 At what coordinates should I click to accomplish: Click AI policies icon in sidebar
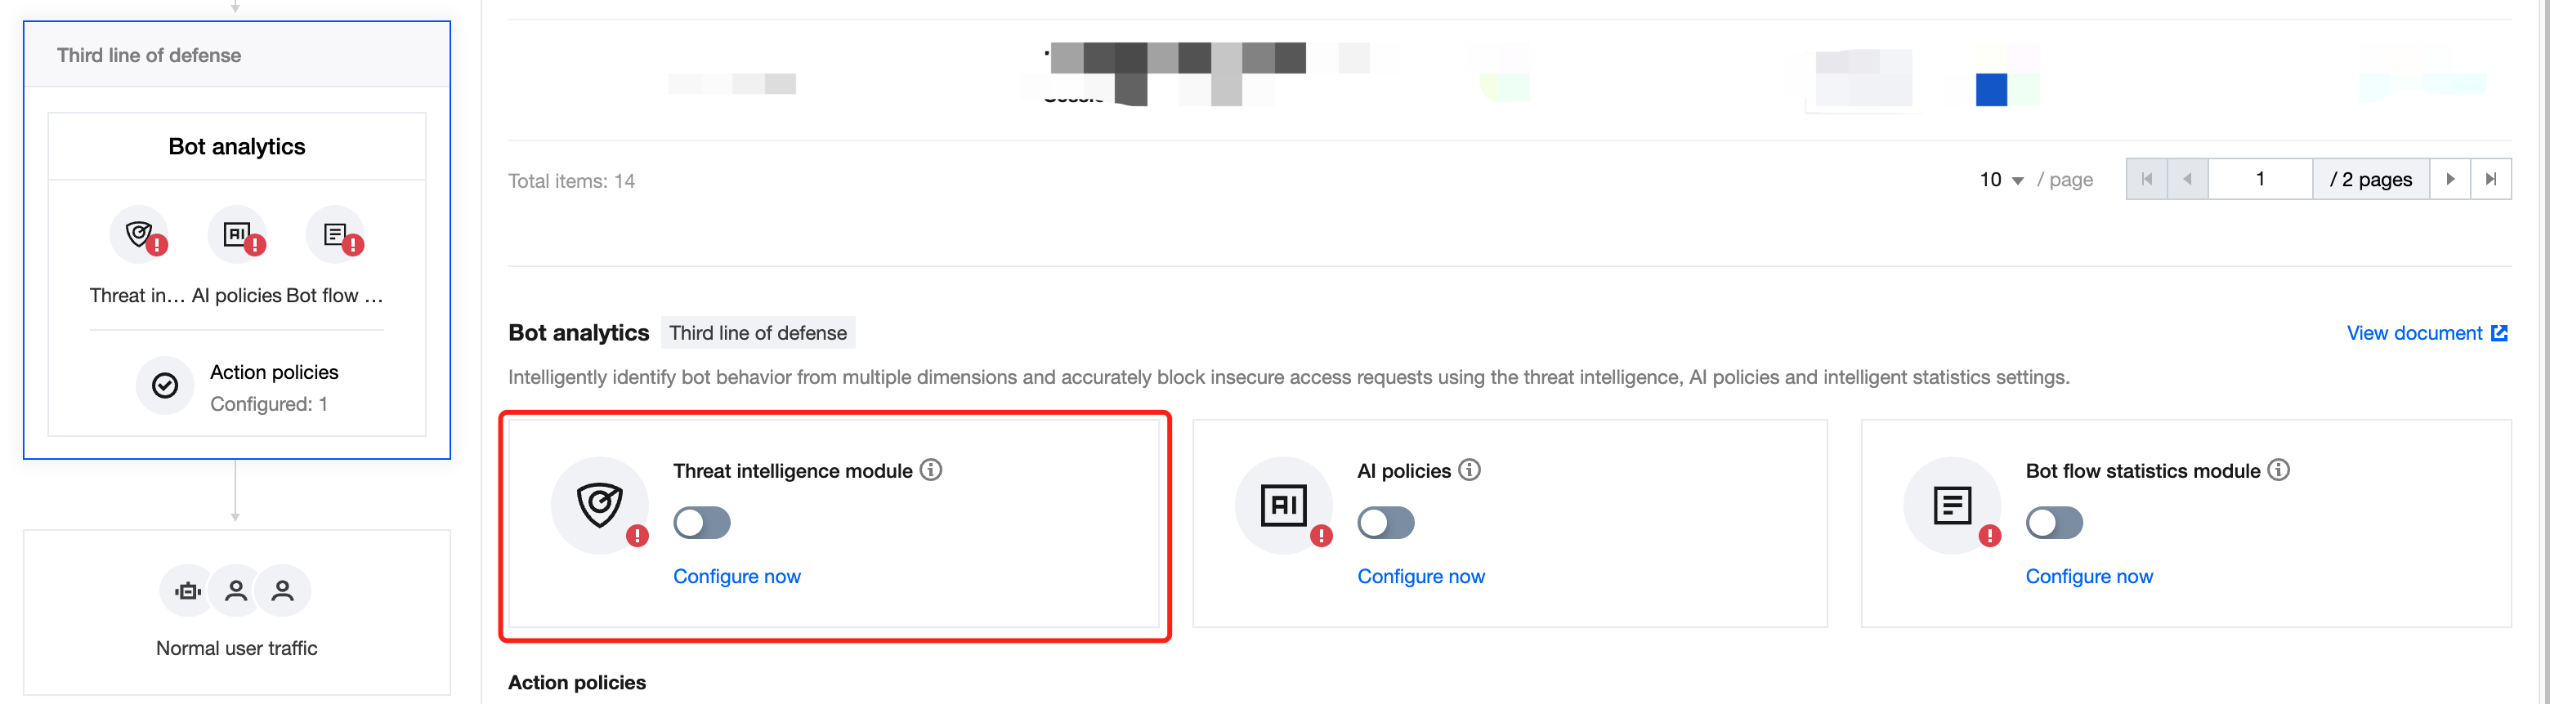tap(236, 234)
